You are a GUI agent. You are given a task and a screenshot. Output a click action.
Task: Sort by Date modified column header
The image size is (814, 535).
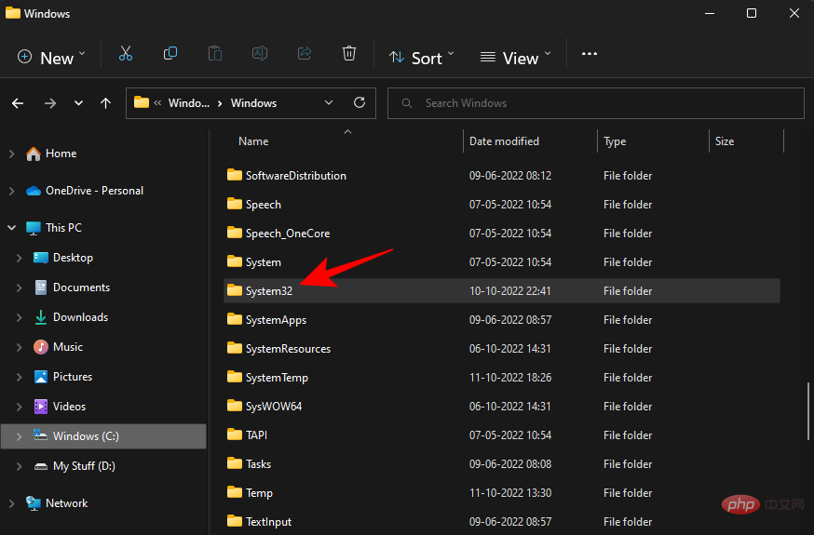click(x=504, y=141)
